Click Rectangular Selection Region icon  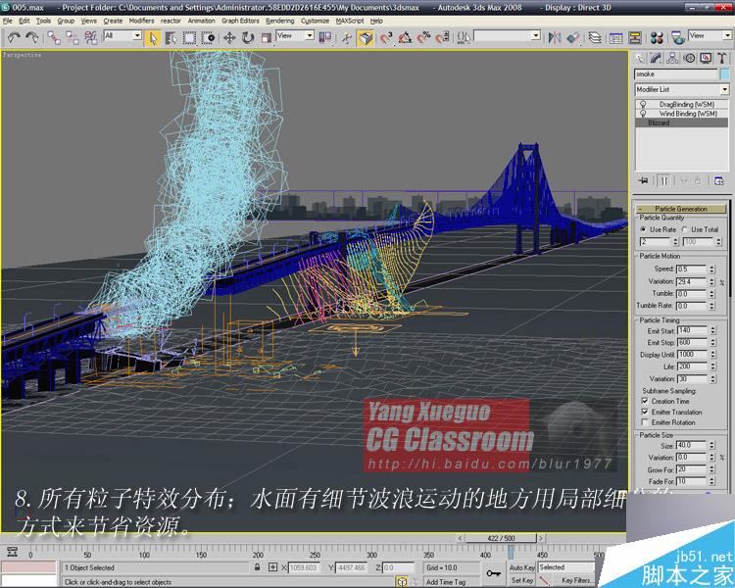click(x=189, y=38)
